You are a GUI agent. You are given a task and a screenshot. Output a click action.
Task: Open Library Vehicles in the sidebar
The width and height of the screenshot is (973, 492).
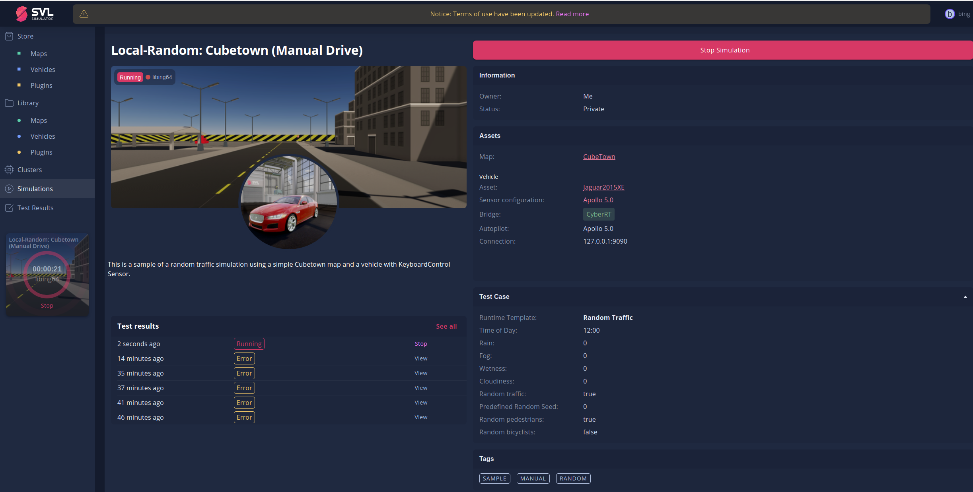tap(43, 136)
